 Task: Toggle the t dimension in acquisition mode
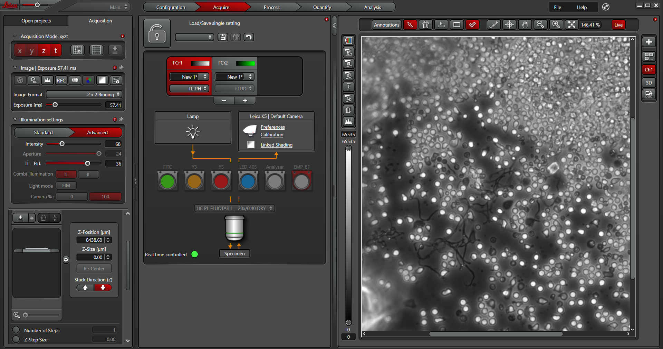(56, 51)
